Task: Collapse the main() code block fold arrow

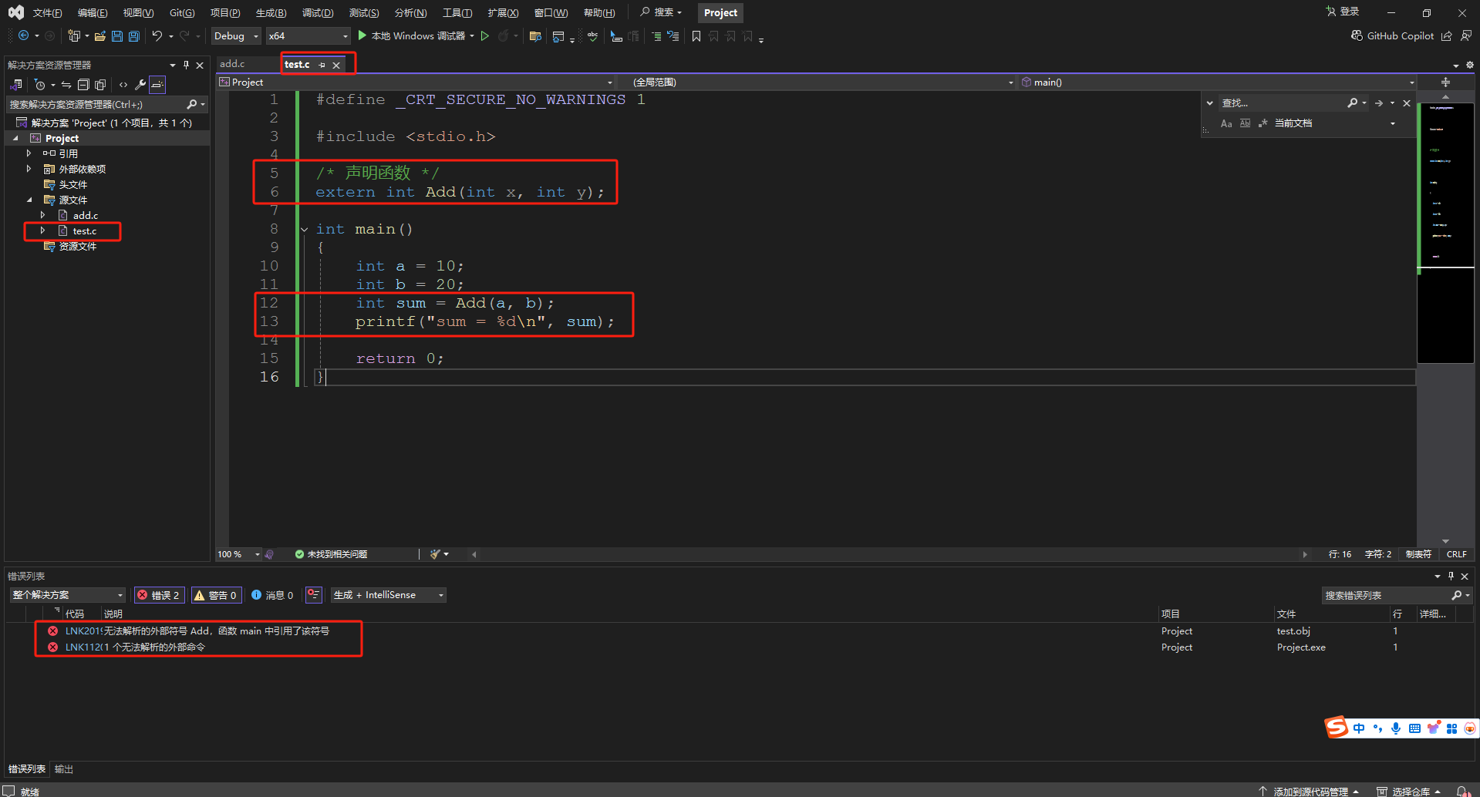Action: pyautogui.click(x=305, y=229)
